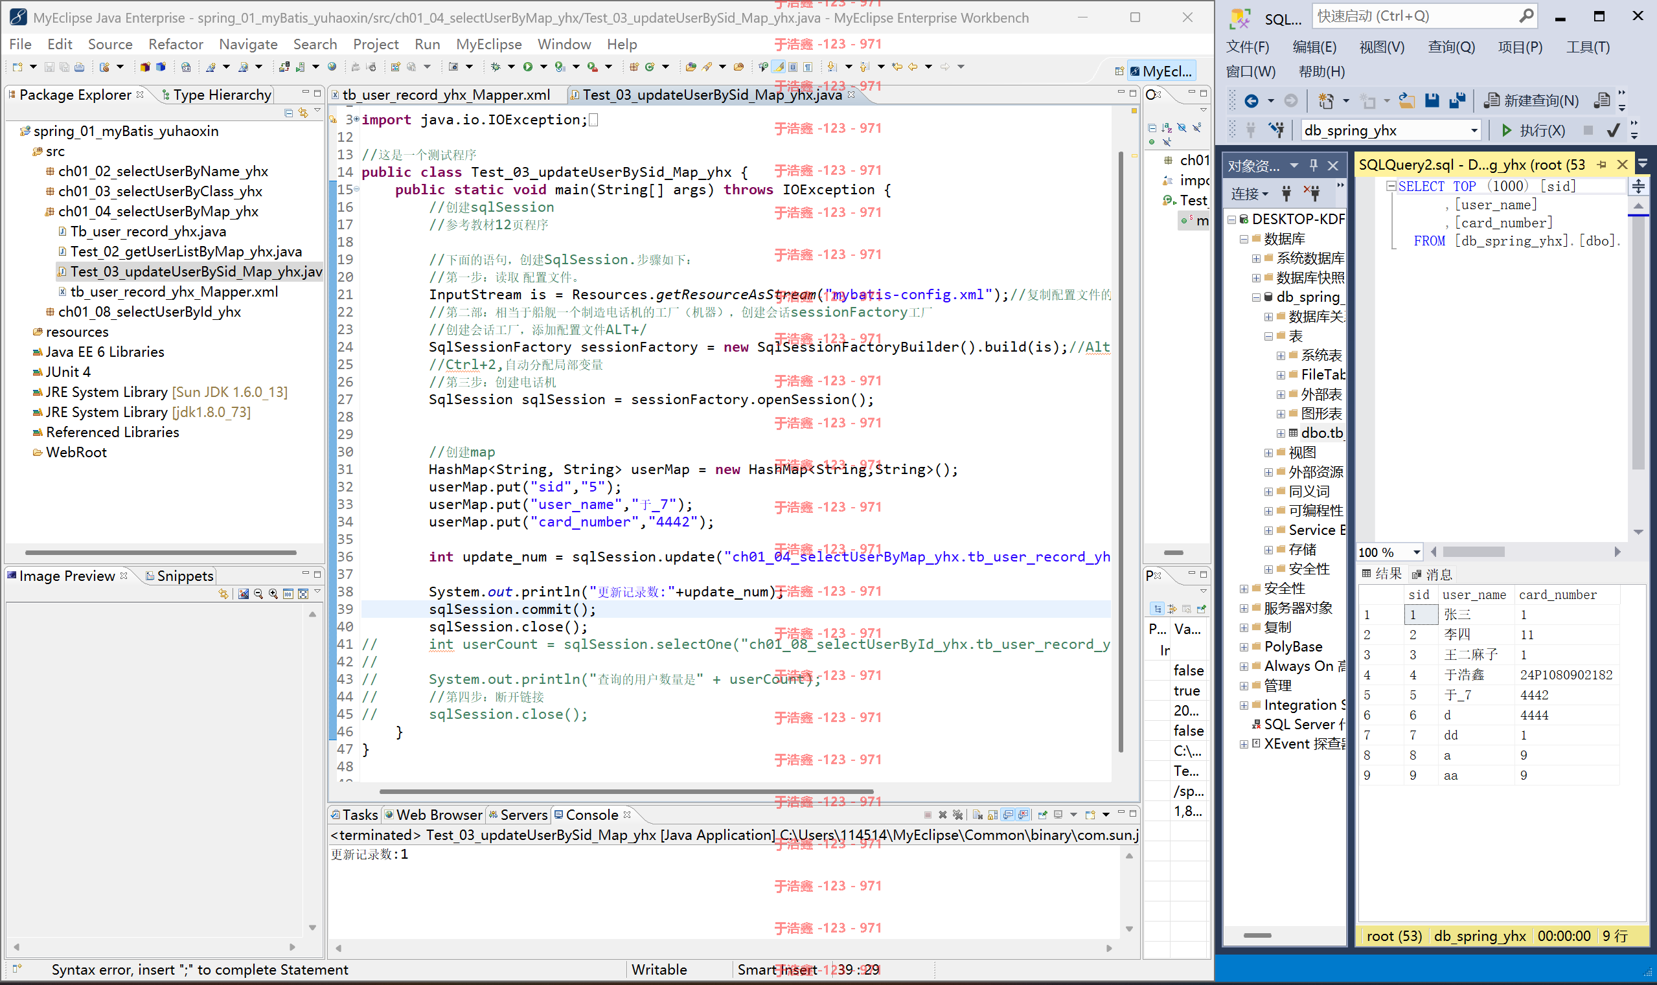
Task: Click SQL editor horizontal scrollbar thumb
Action: pos(1473,552)
